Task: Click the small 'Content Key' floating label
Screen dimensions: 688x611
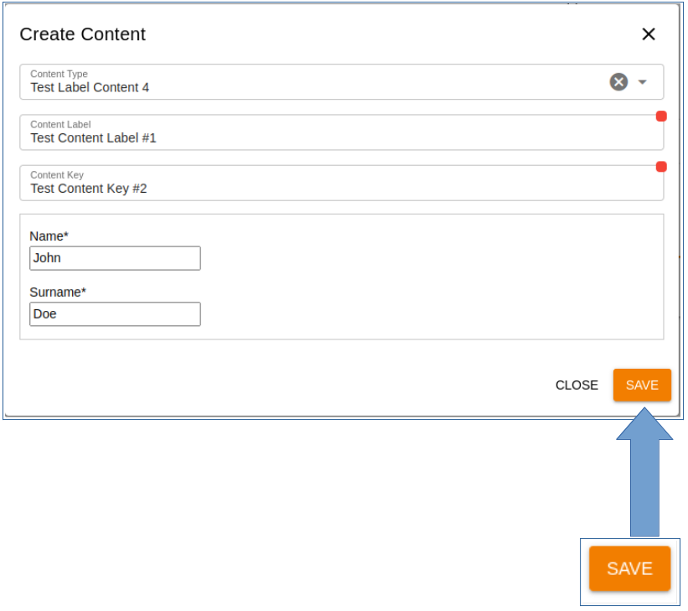Action: (57, 175)
